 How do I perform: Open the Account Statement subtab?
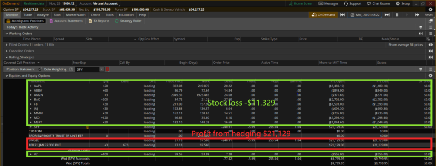(66, 21)
